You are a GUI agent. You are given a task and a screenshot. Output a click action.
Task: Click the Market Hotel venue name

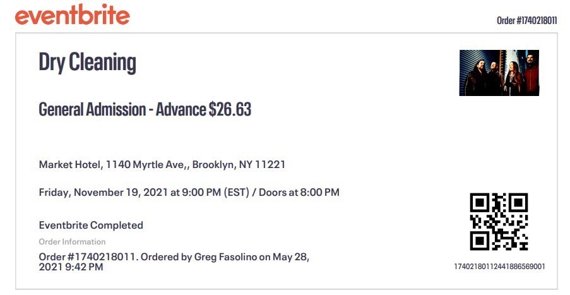pos(69,165)
